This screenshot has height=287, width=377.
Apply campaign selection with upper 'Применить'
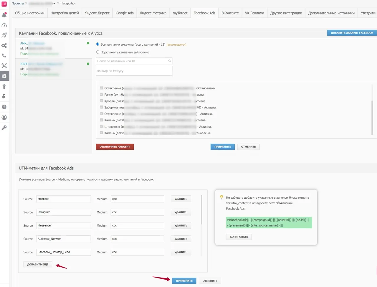(223, 147)
